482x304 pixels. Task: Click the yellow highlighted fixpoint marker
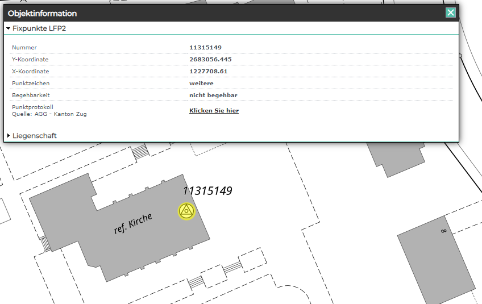[186, 211]
